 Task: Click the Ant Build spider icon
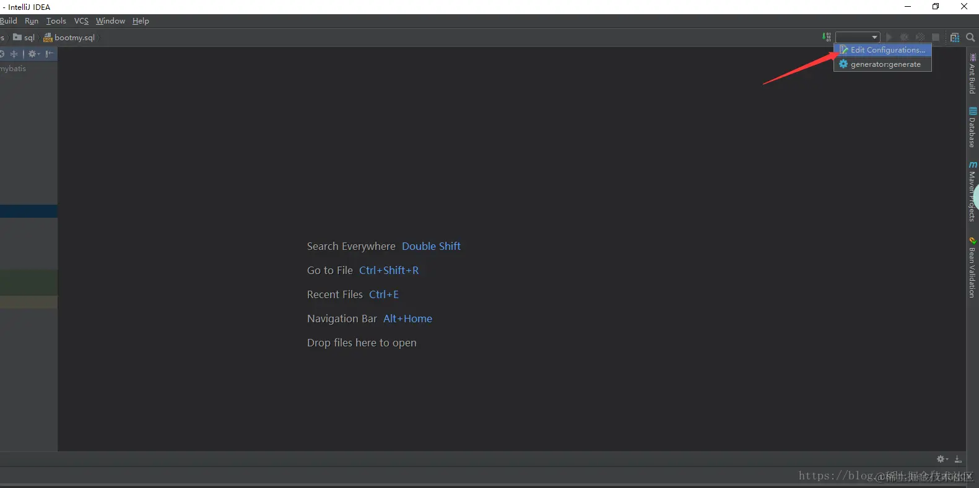click(972, 58)
